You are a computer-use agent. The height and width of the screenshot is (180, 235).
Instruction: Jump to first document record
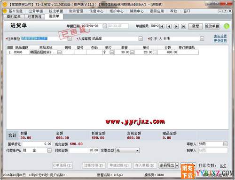point(162,26)
